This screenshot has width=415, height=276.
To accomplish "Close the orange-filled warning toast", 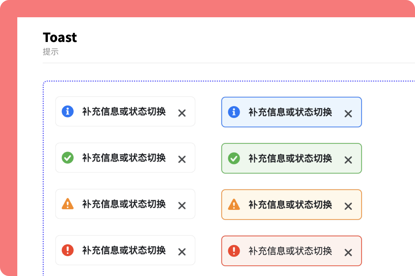I will 348,206.
